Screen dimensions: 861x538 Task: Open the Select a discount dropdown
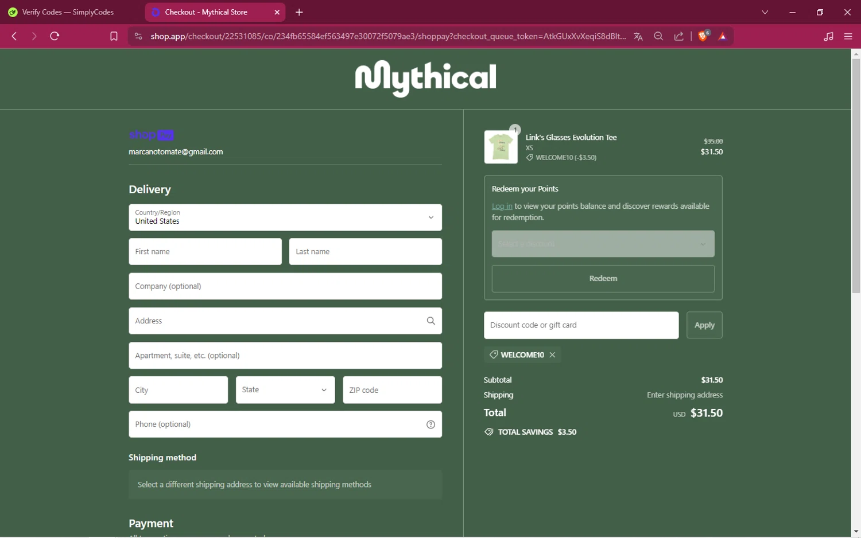click(x=603, y=244)
